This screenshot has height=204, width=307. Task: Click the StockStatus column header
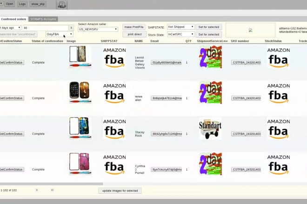[273, 41]
